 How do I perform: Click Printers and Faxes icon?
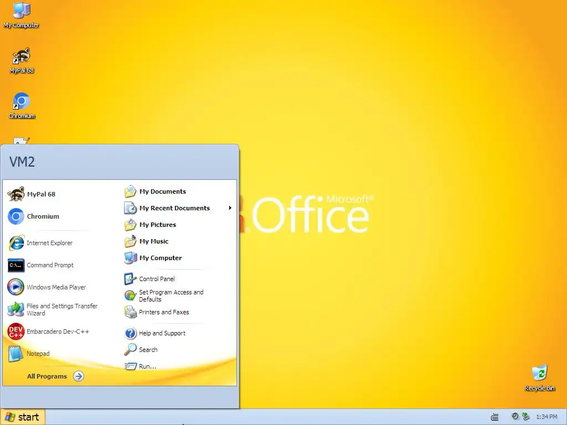pos(130,312)
